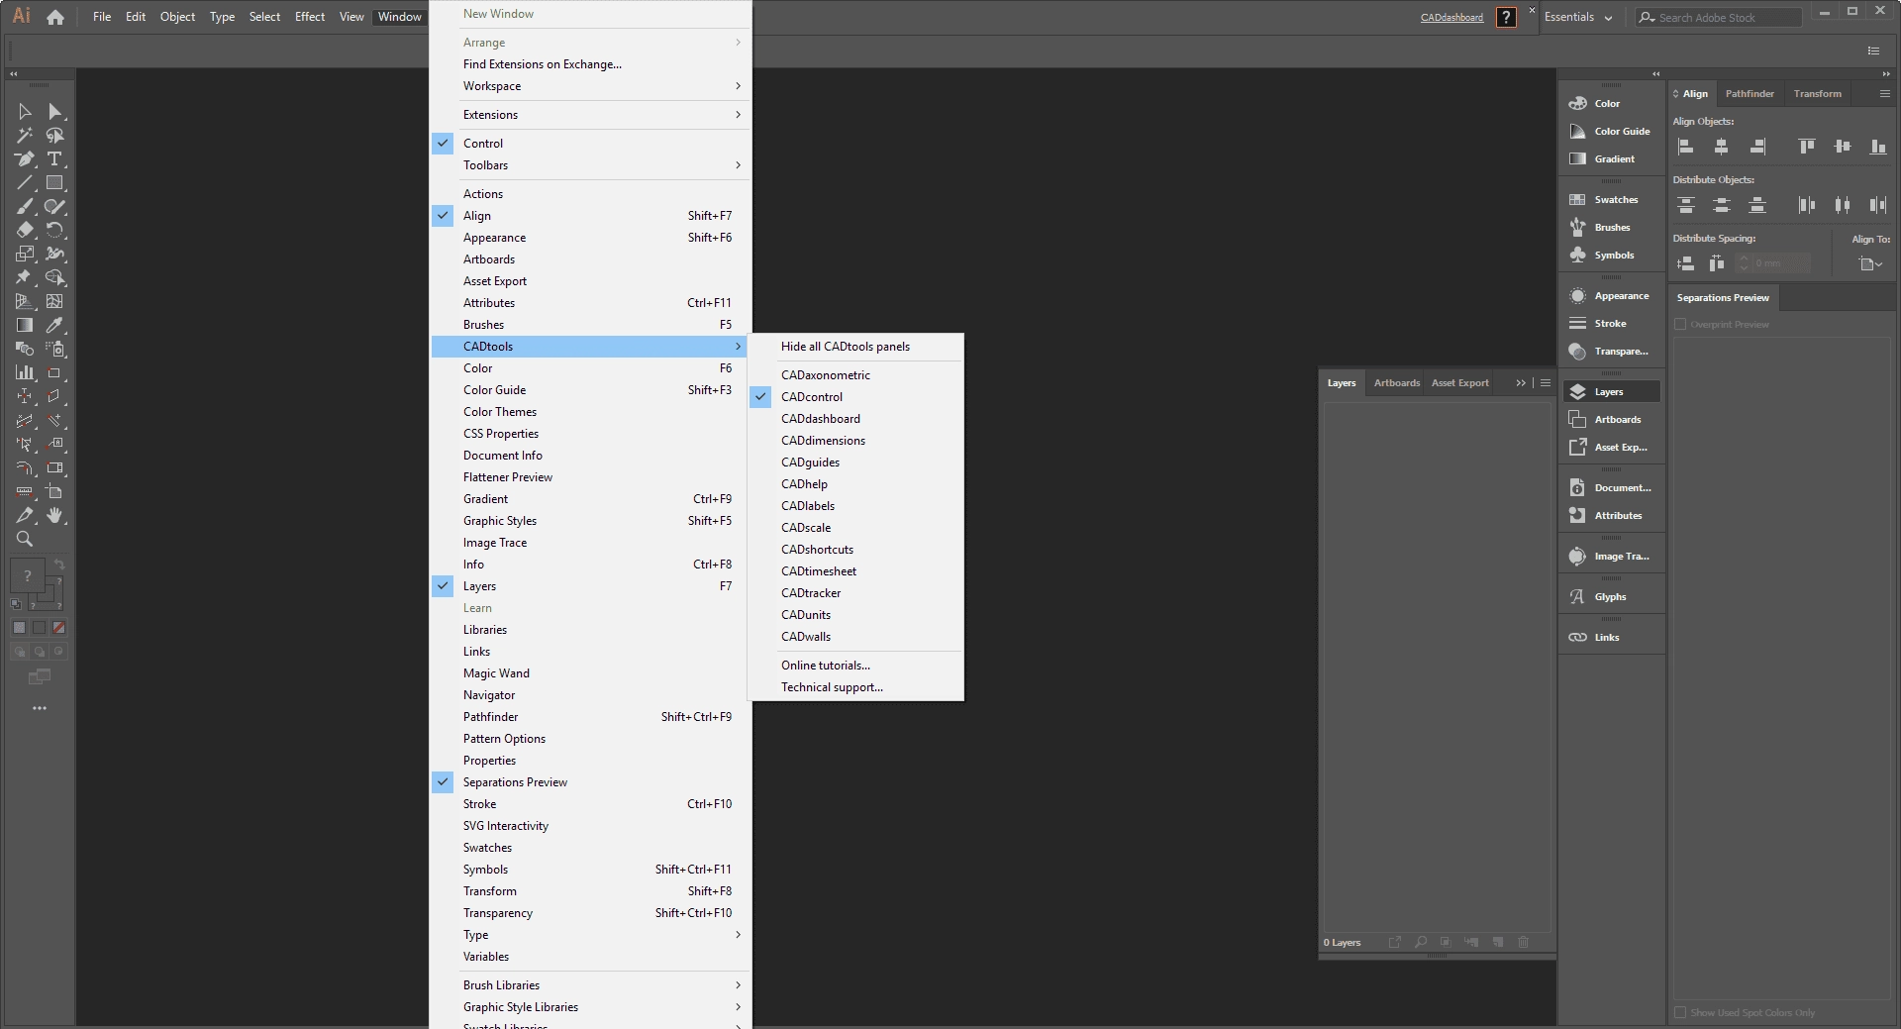Viewport: 1901px width, 1029px height.
Task: Click the CADdashboard link
Action: pos(1451,17)
